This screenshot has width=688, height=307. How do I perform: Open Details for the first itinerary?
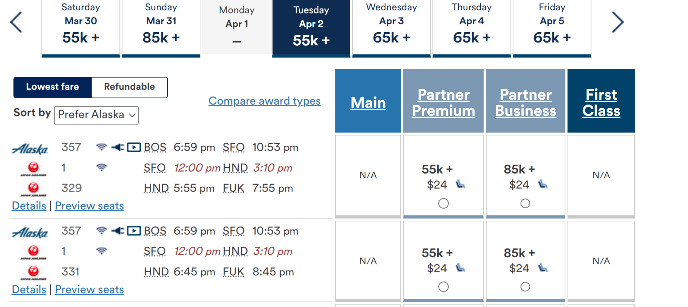coord(29,206)
